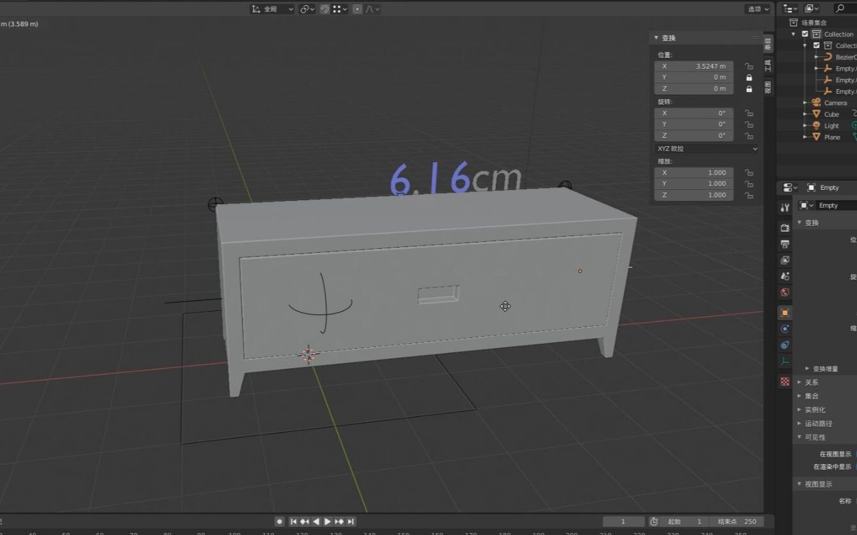Toggle nested Collection checkbox in outliner
The image size is (857, 535).
coord(817,46)
